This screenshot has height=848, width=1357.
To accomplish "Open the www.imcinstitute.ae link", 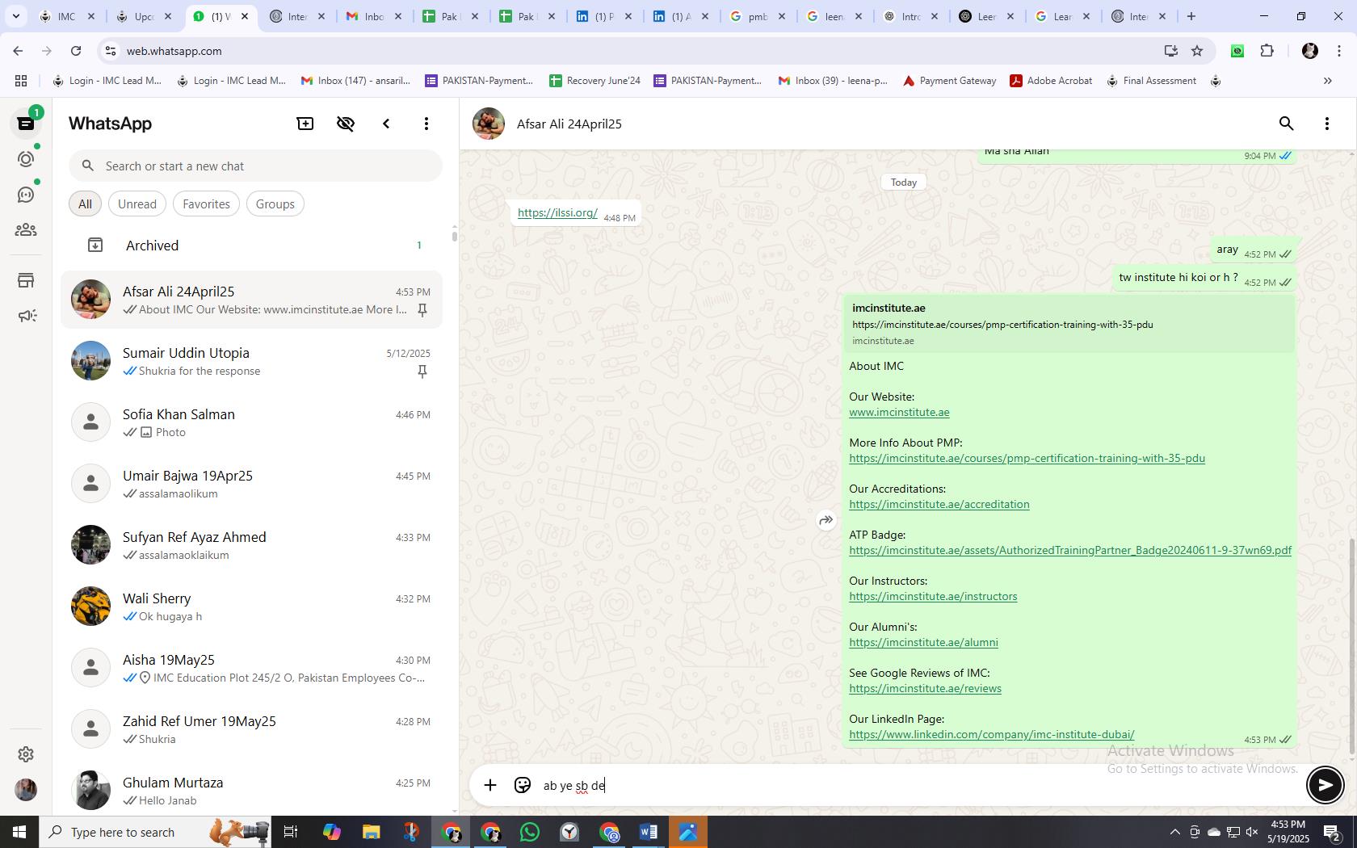I will [x=899, y=412].
